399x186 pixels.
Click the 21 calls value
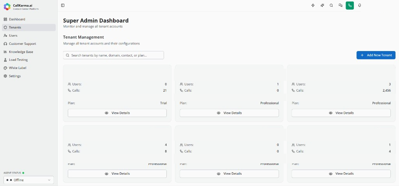[165, 90]
